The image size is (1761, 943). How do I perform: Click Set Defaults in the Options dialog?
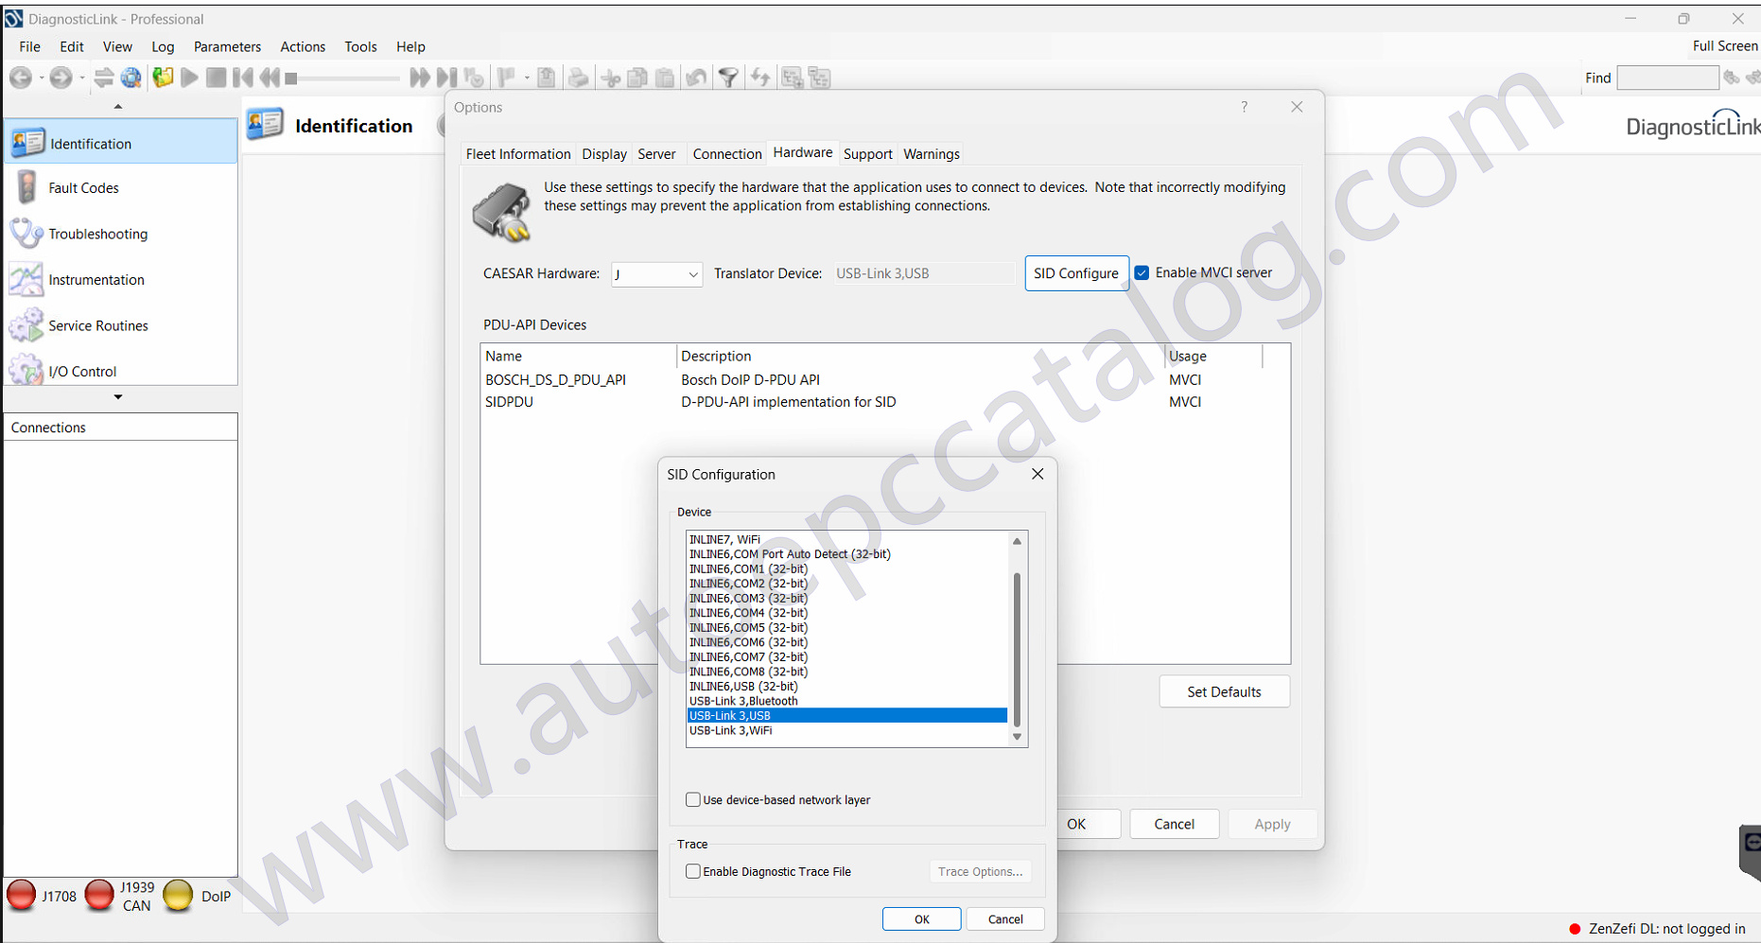click(x=1224, y=691)
